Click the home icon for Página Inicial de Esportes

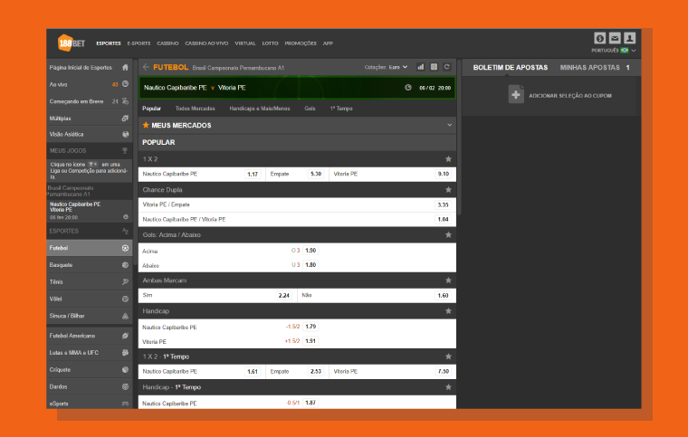[x=125, y=68]
